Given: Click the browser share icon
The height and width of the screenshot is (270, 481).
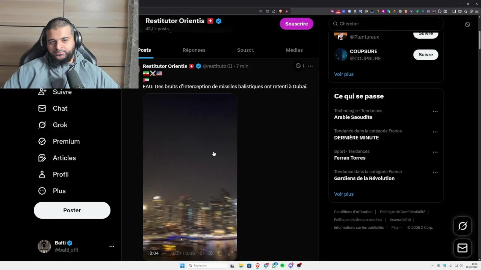Looking at the screenshot, I should [x=274, y=11].
